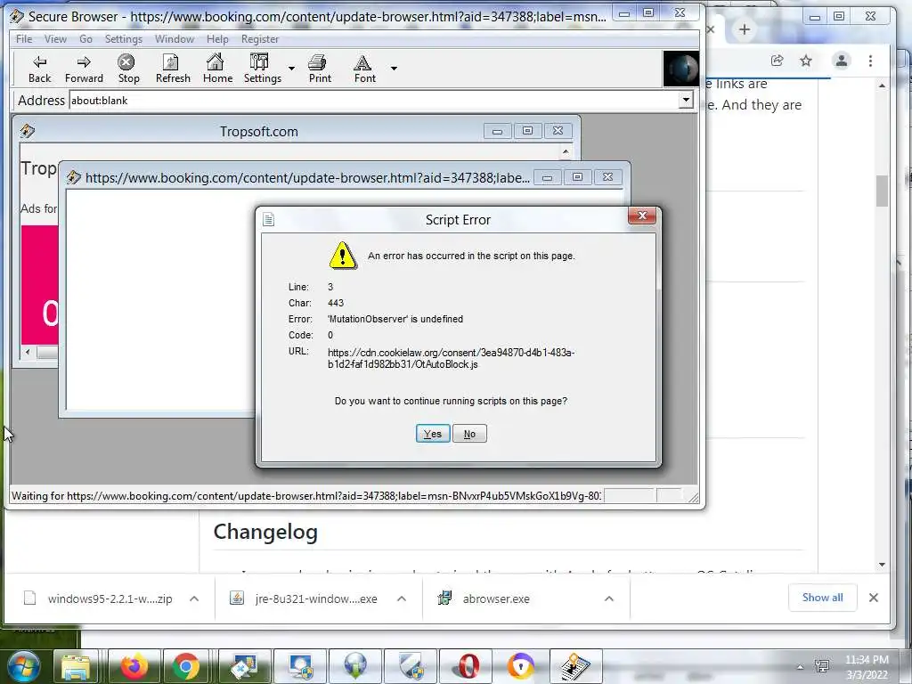Viewport: 912px width, 684px height.
Task: Click the Script Error document icon
Action: [x=268, y=219]
